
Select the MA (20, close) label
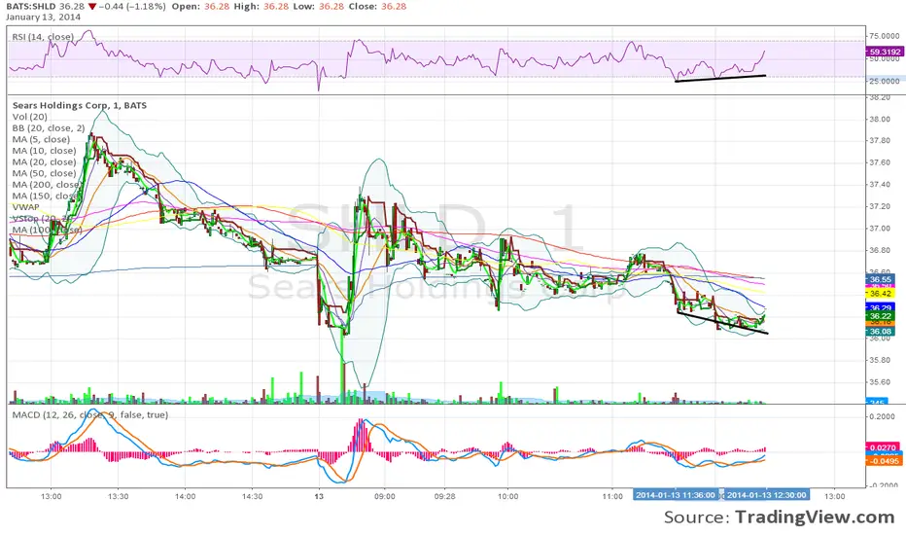(x=44, y=161)
